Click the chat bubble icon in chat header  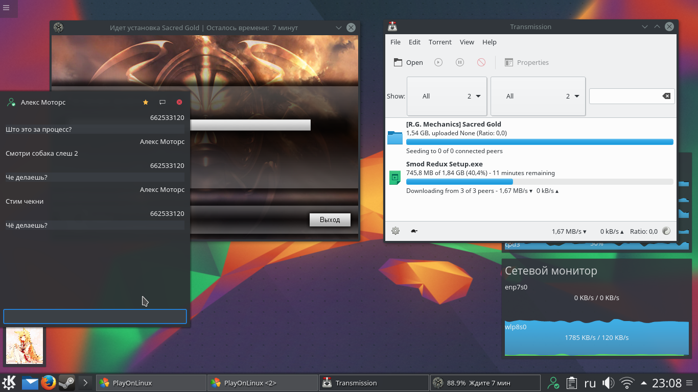pos(162,102)
